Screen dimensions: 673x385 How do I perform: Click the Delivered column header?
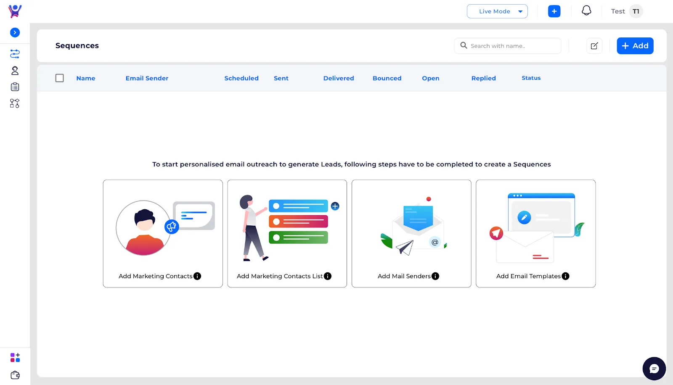[x=339, y=78]
